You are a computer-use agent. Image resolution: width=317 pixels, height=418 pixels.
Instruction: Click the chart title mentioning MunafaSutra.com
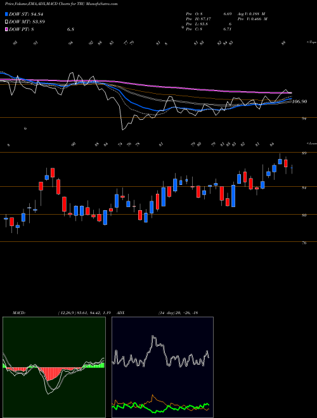[61, 4]
